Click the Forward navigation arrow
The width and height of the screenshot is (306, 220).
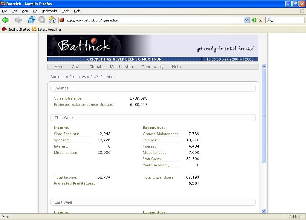(18, 20)
